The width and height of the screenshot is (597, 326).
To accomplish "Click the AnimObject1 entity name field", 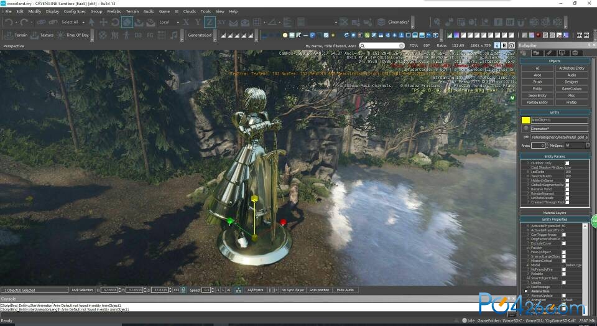I will [x=559, y=120].
